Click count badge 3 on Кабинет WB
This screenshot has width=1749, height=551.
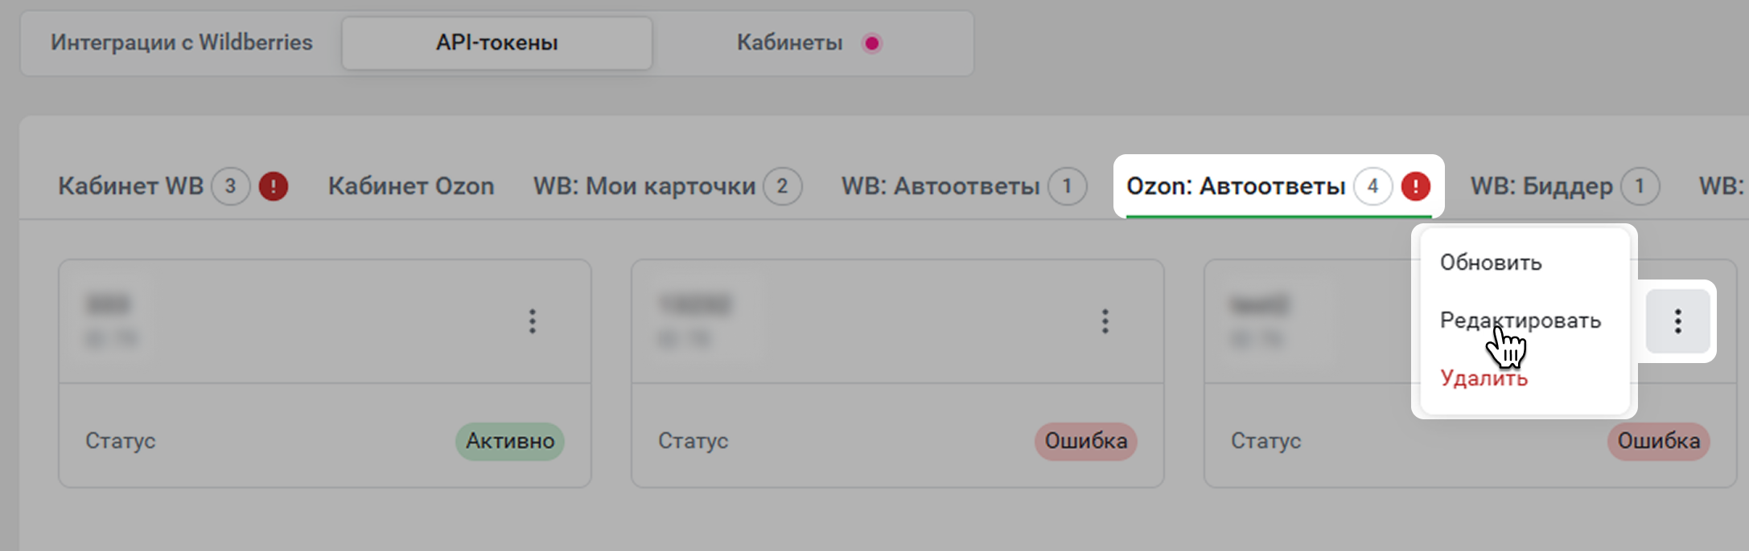[x=230, y=186]
